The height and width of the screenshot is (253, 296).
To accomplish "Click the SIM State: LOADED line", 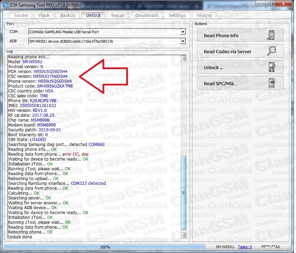I will [27, 140].
